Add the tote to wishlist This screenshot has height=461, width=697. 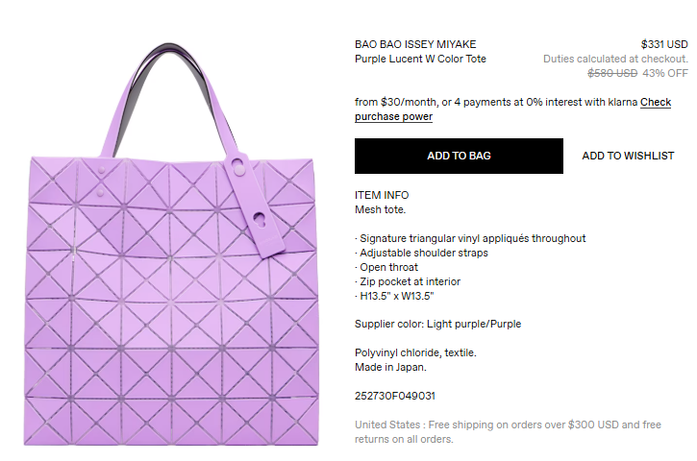pos(628,156)
